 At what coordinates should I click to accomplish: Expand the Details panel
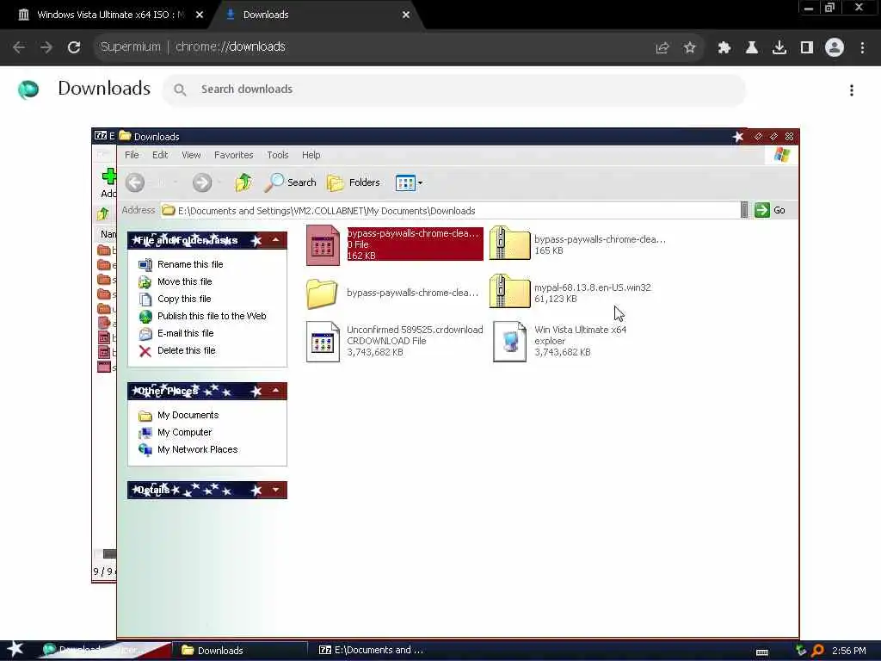pyautogui.click(x=275, y=490)
